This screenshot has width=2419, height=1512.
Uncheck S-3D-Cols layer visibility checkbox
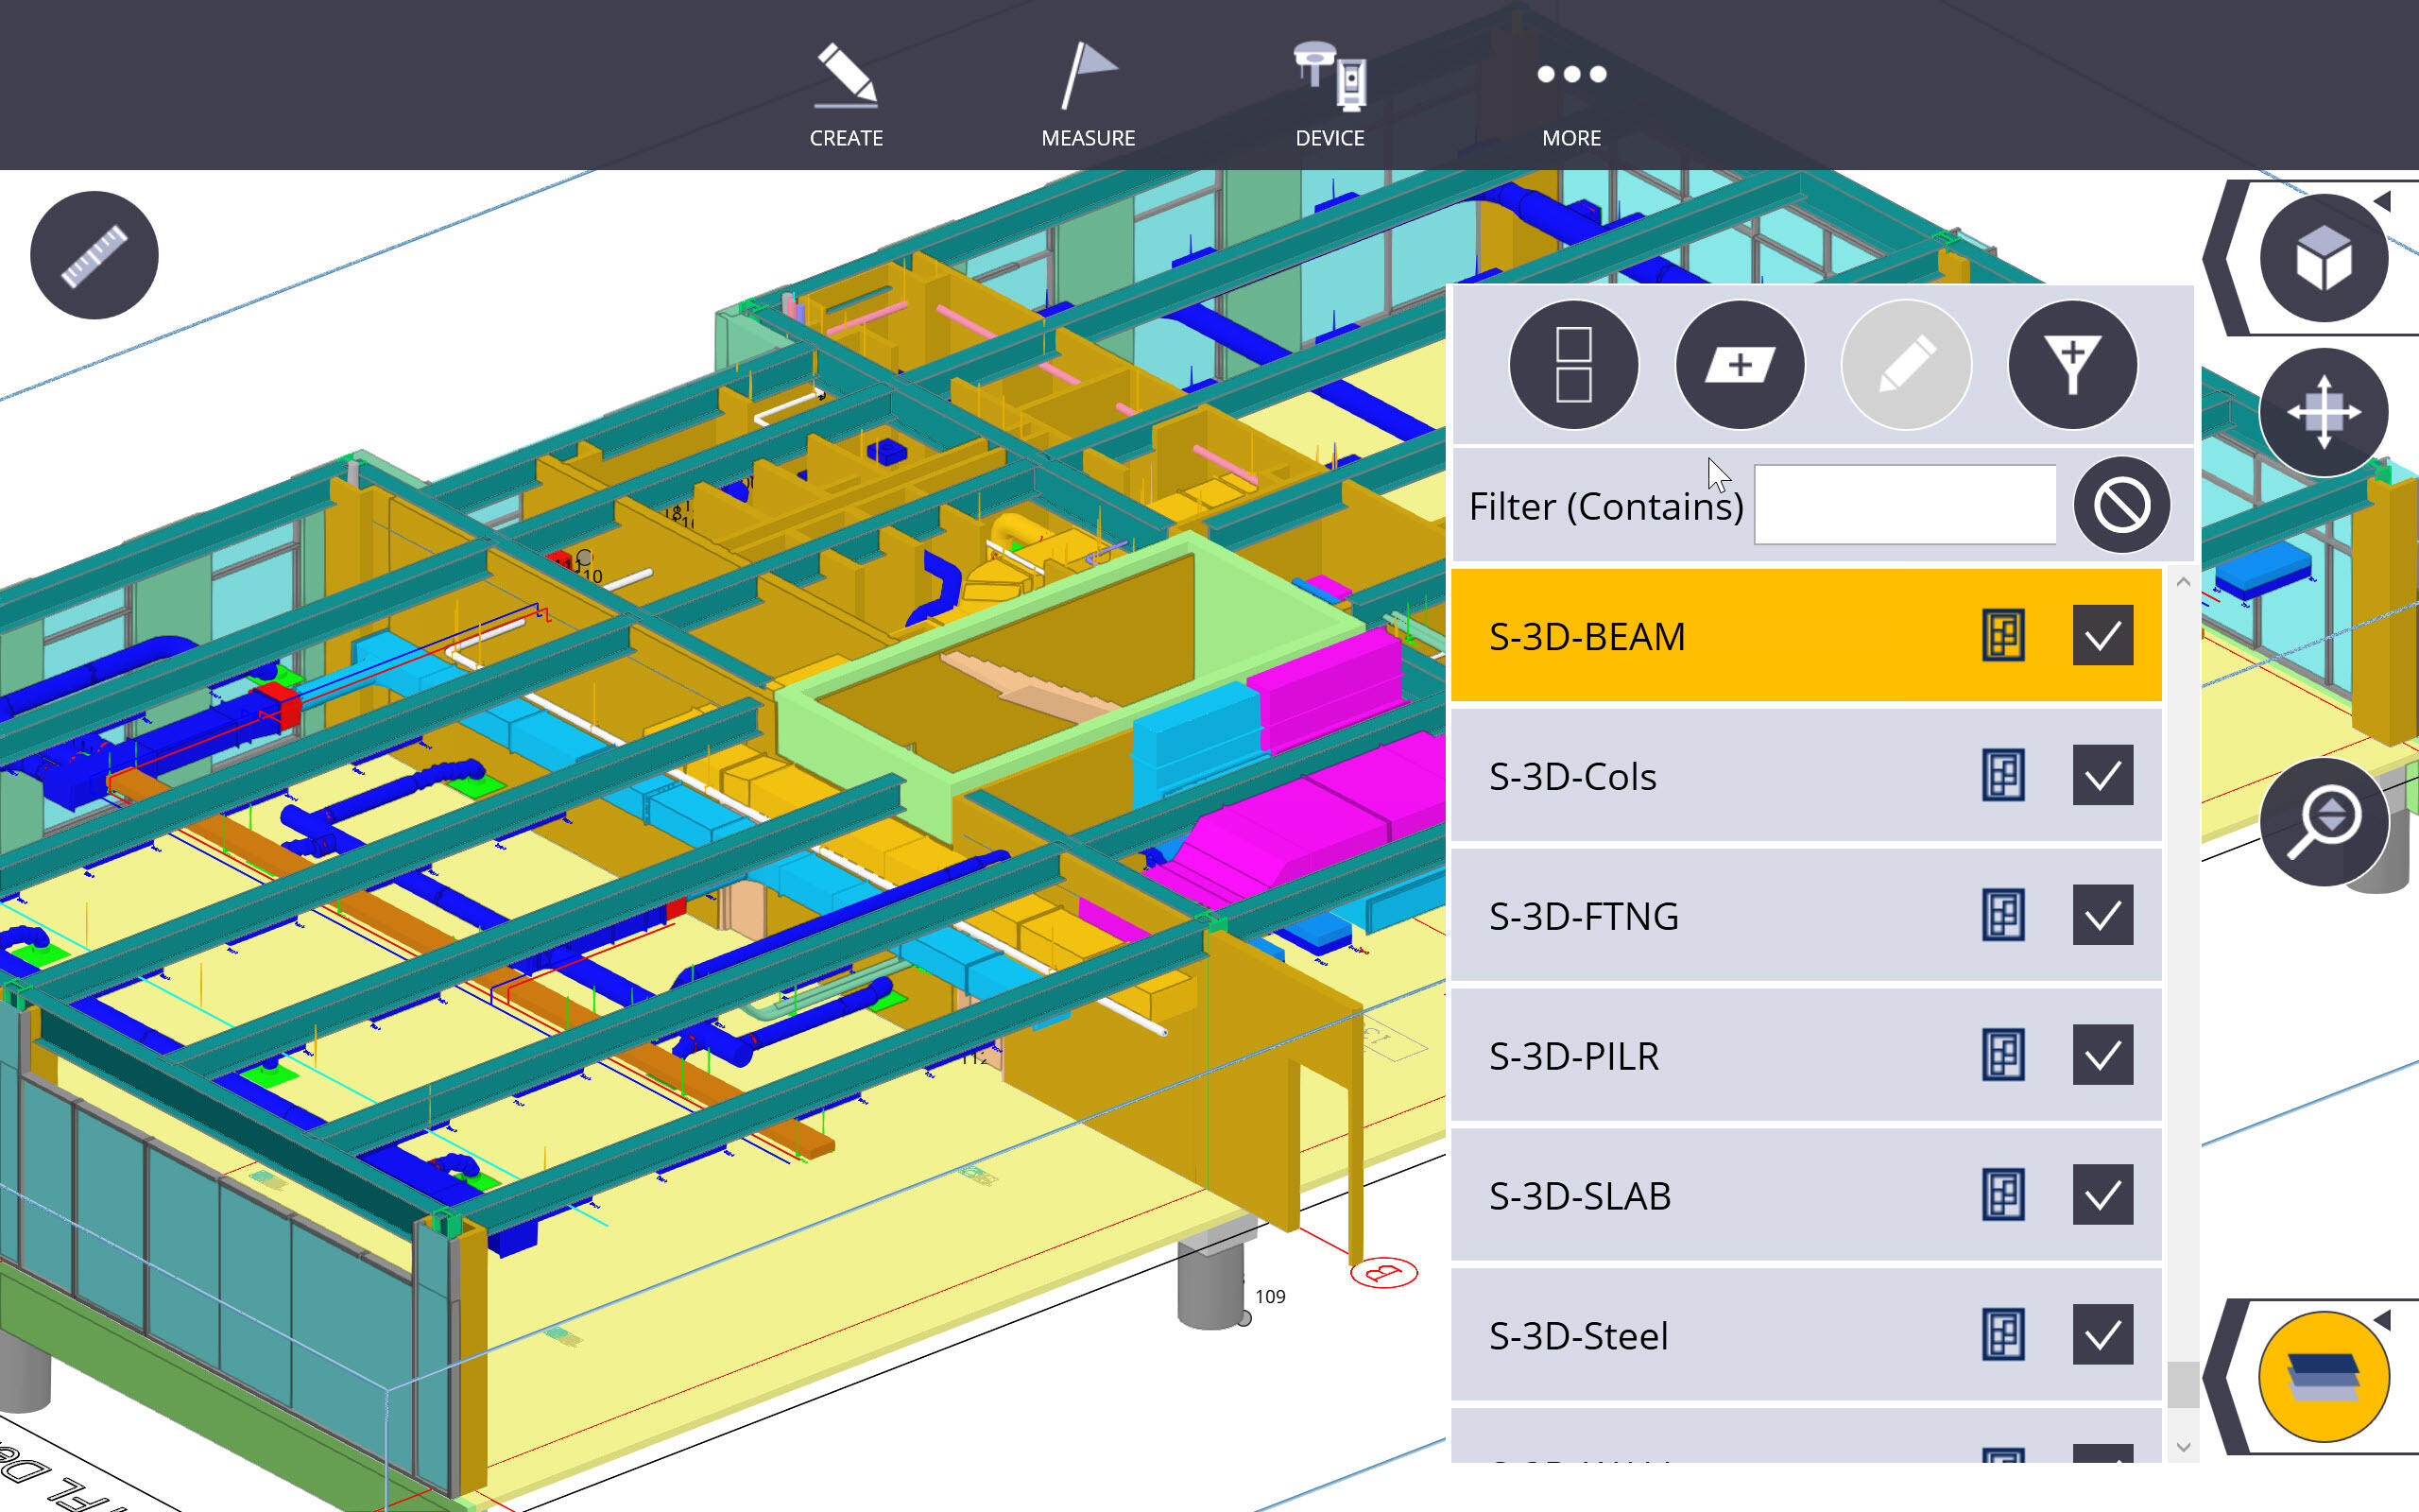click(x=2102, y=776)
